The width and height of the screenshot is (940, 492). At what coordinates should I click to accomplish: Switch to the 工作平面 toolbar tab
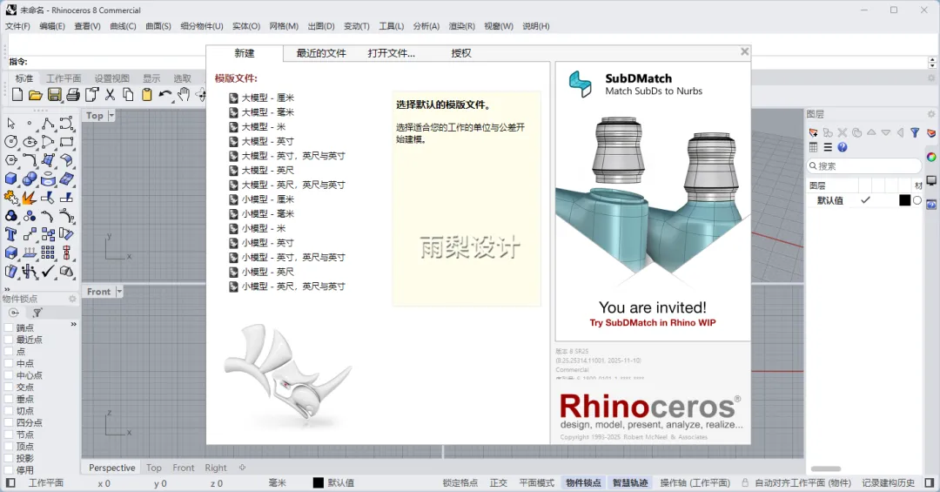[x=64, y=78]
